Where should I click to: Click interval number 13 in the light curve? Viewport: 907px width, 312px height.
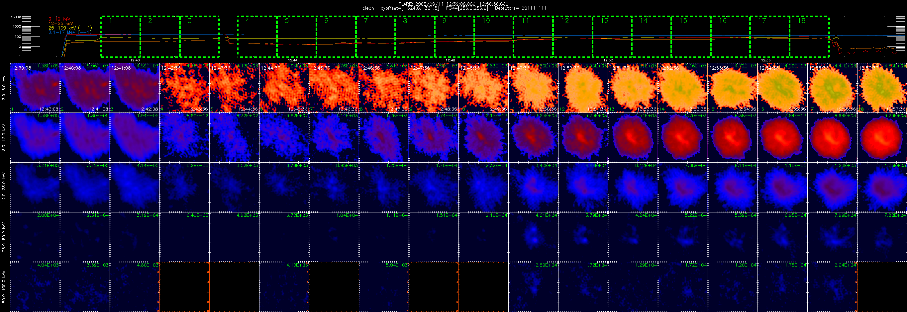tap(604, 21)
